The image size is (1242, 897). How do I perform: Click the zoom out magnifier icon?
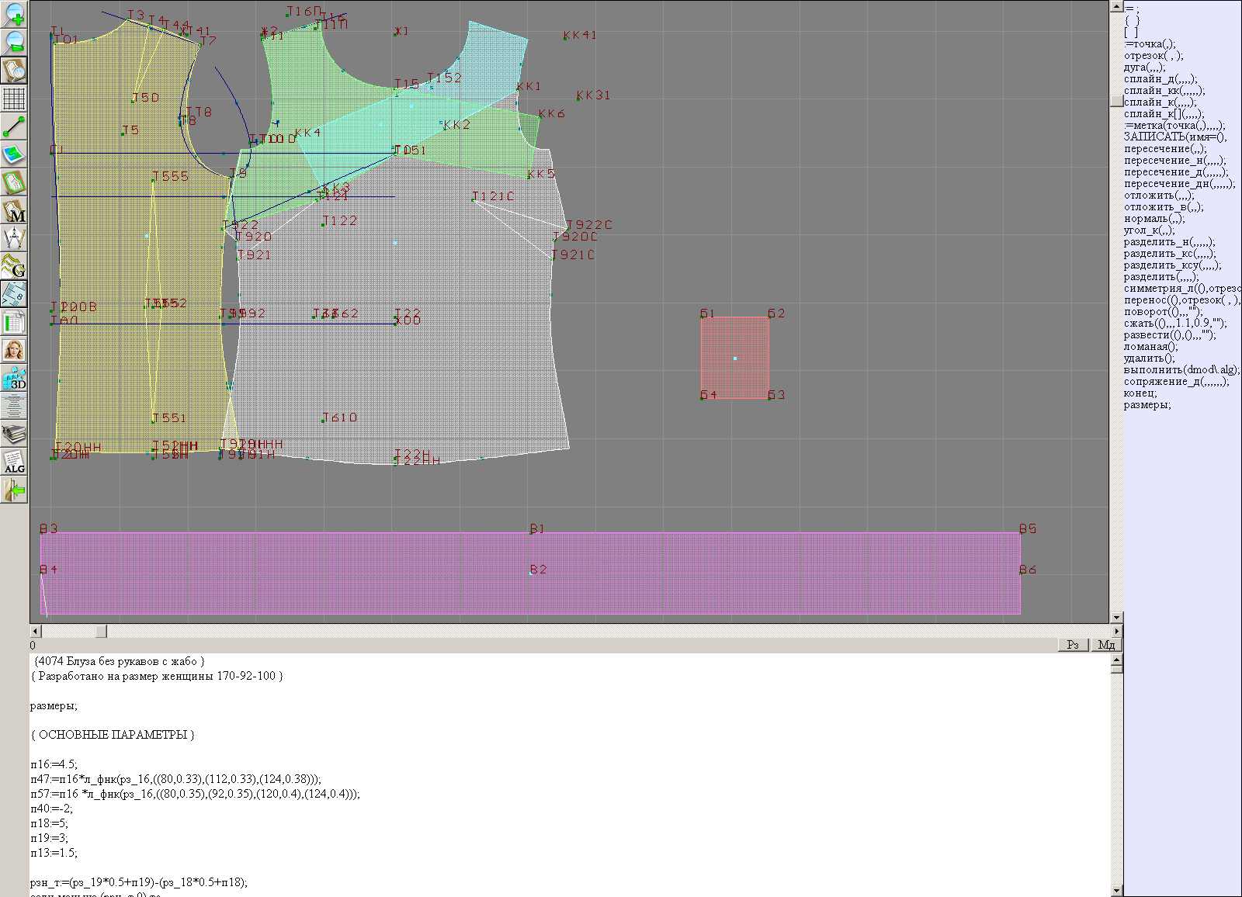click(14, 42)
